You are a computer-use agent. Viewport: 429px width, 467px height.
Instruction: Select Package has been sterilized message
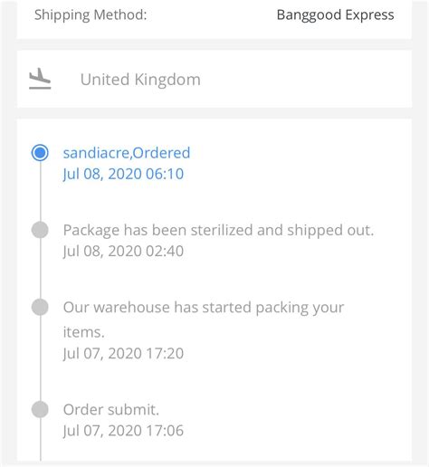tap(218, 231)
